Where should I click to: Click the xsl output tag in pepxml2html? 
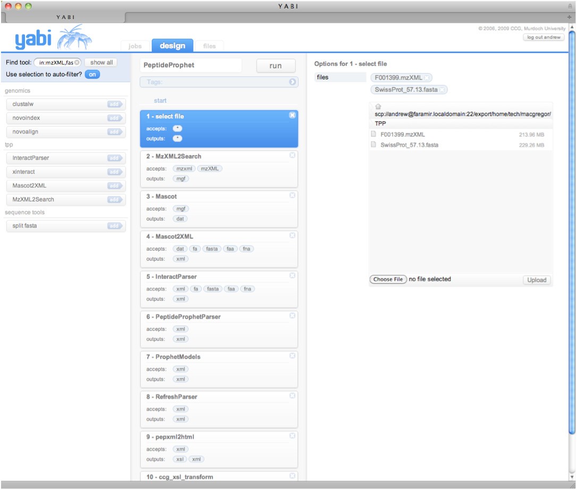pos(180,460)
